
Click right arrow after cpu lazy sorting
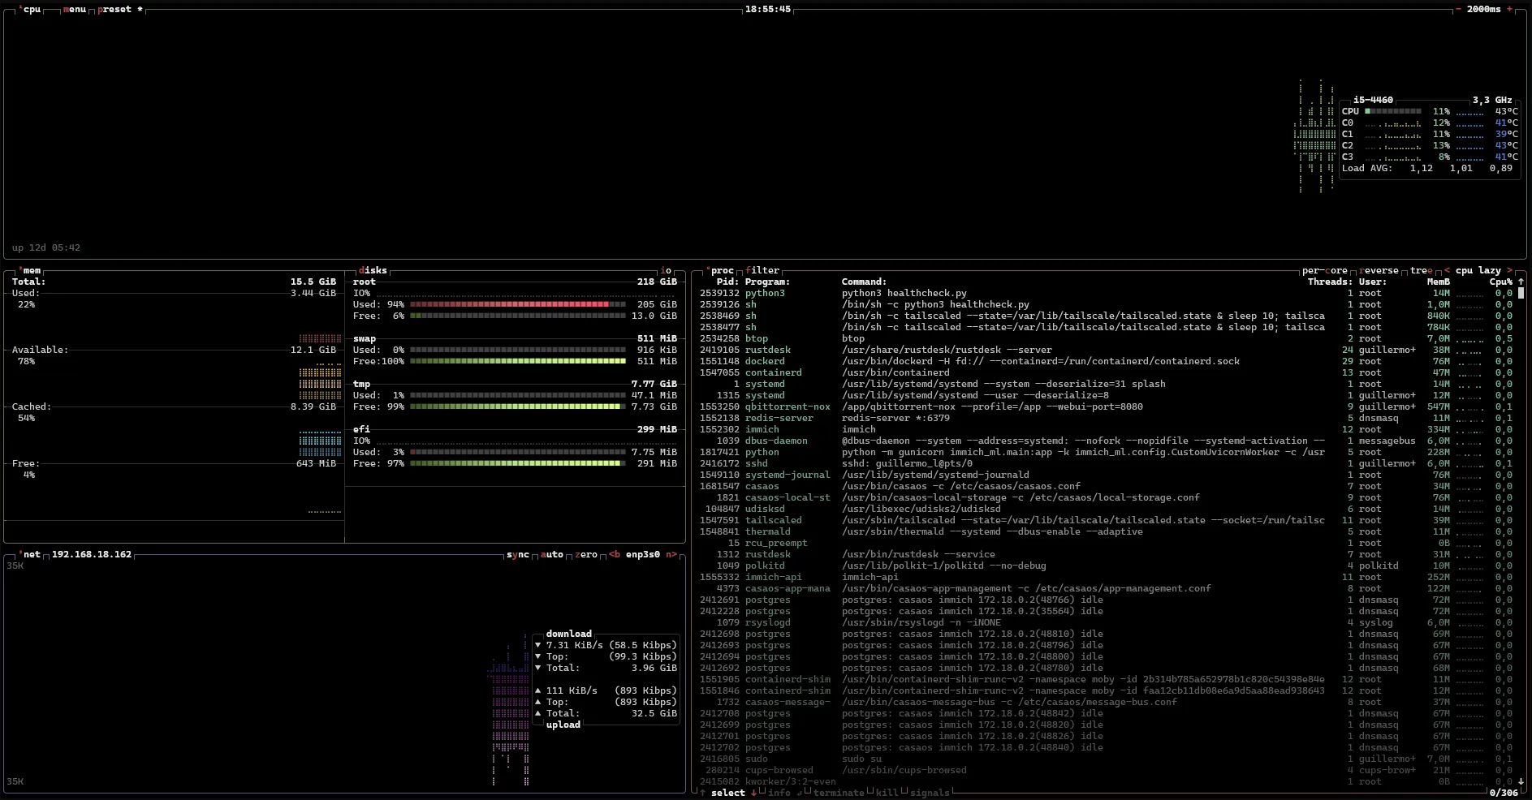click(x=1509, y=270)
